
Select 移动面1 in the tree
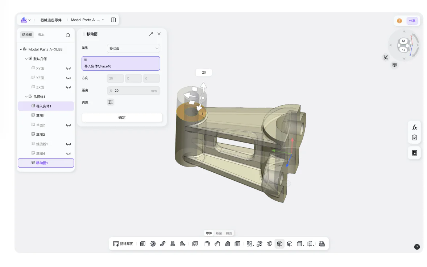pyautogui.click(x=46, y=163)
